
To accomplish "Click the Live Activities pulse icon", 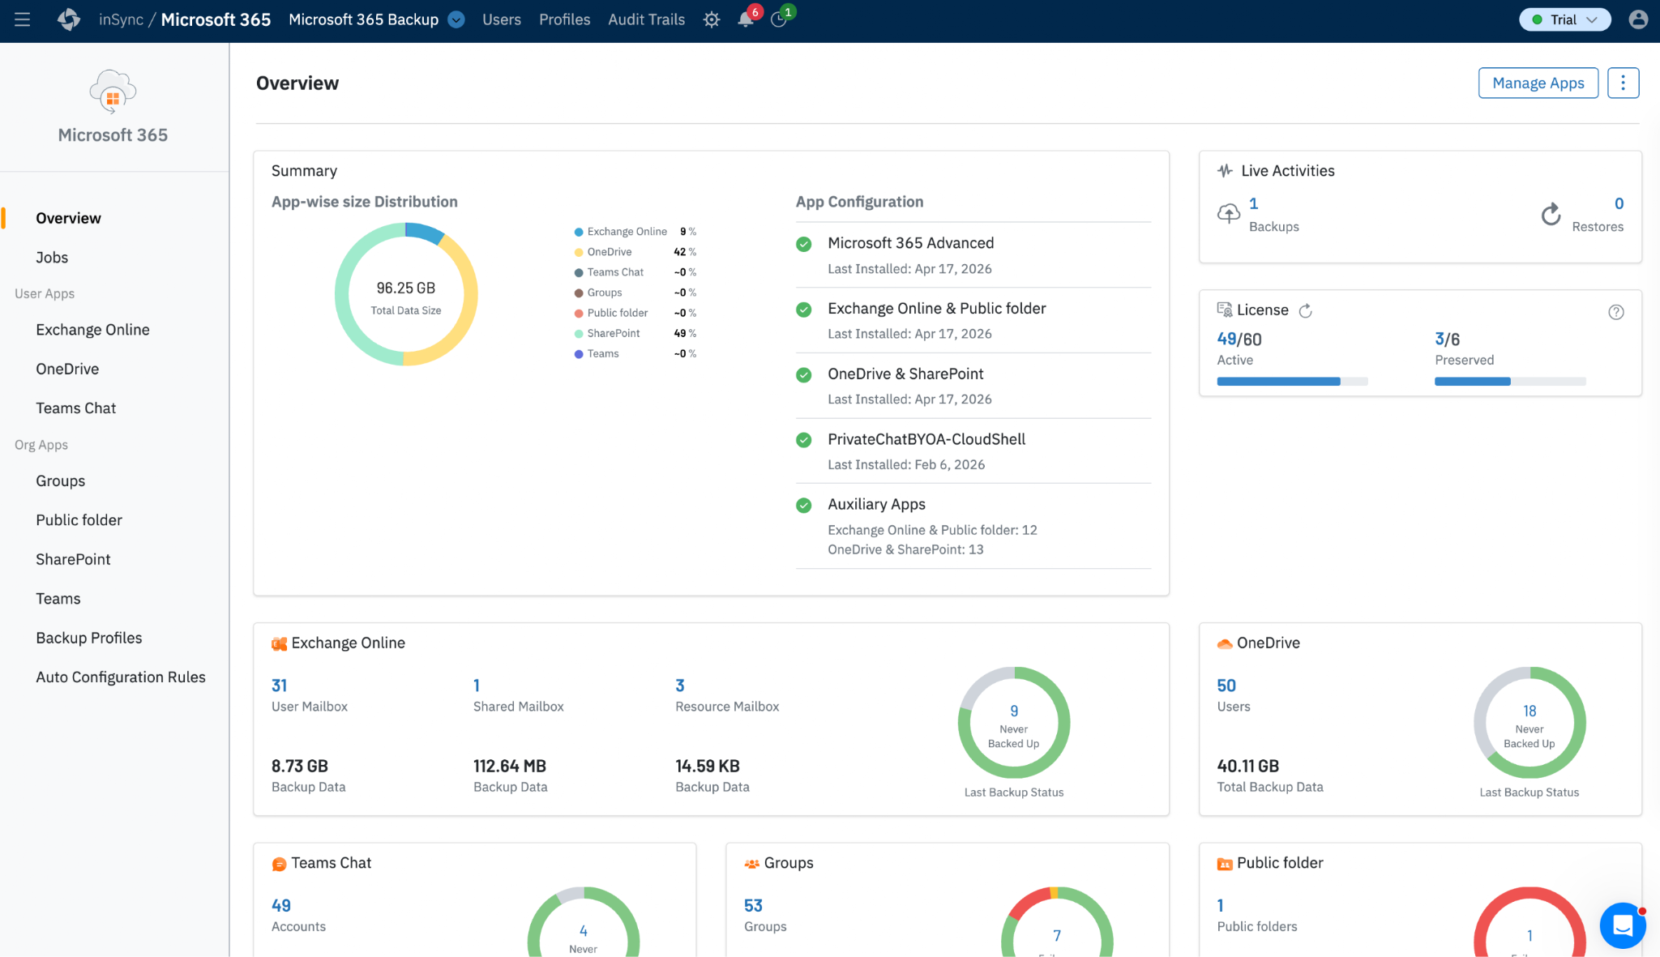I will click(x=1225, y=171).
